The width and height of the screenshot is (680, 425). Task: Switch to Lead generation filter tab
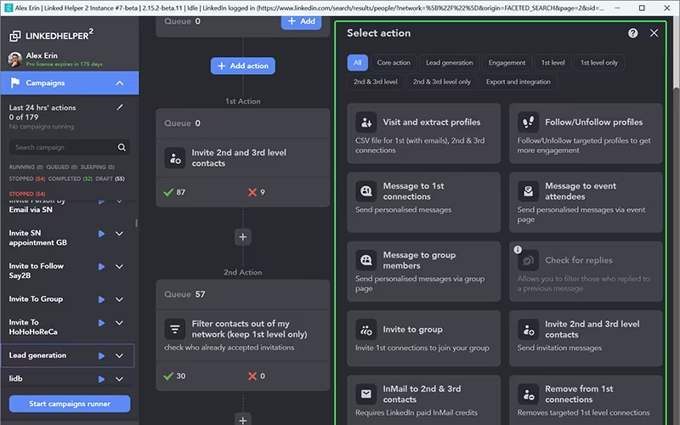tap(450, 63)
